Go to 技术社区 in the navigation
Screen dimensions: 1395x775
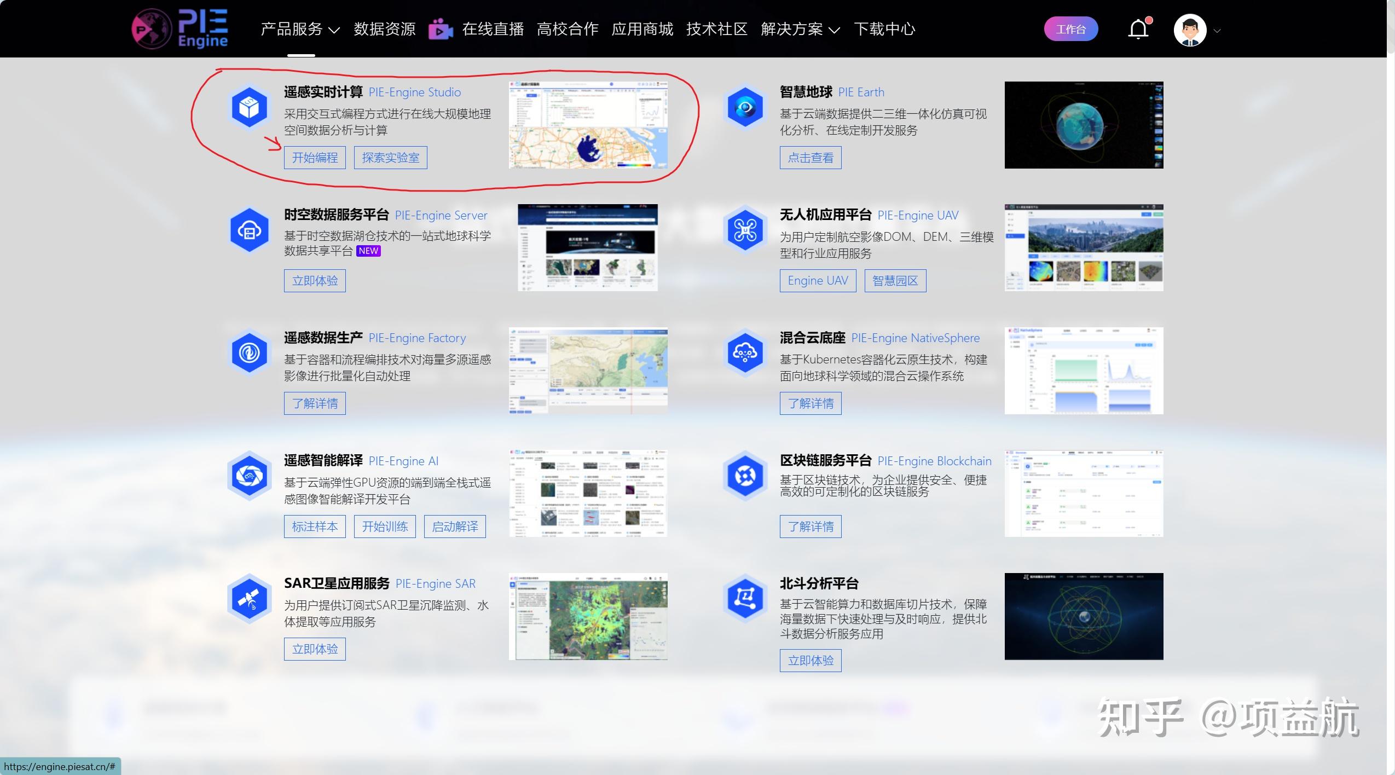point(716,30)
